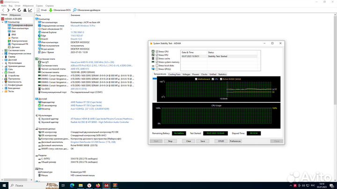Switch to the Temperatures tab

click(160, 74)
